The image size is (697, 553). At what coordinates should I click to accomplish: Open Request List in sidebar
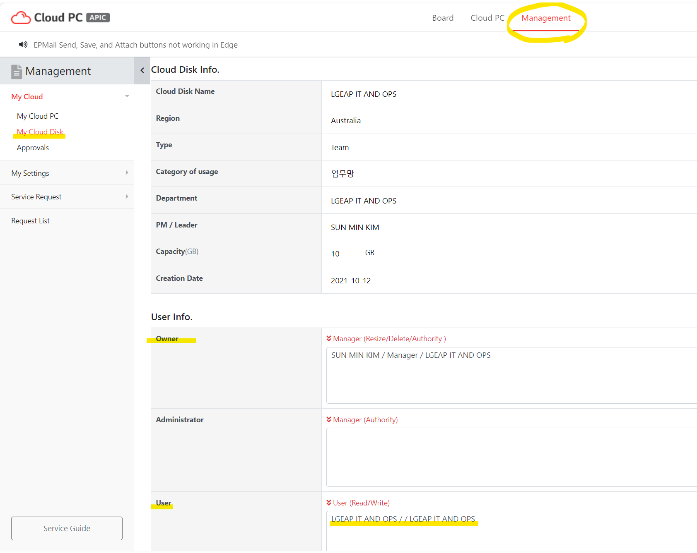click(31, 221)
